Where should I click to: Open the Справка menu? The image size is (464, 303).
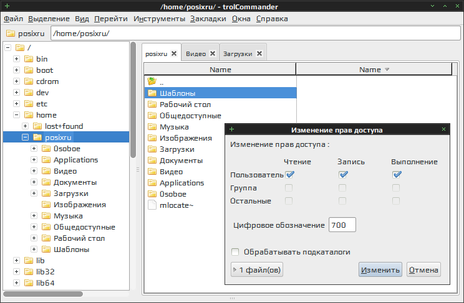(272, 19)
